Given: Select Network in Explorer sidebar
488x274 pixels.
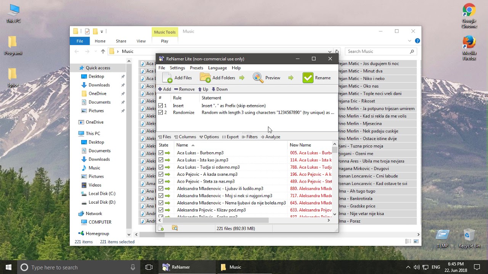Looking at the screenshot, I should click(x=94, y=213).
